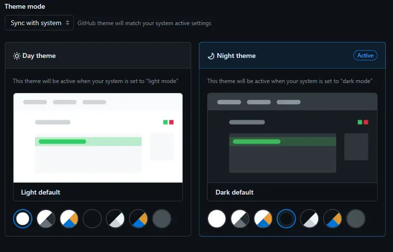Choose the plain white swatch under Night theme

pos(217,219)
